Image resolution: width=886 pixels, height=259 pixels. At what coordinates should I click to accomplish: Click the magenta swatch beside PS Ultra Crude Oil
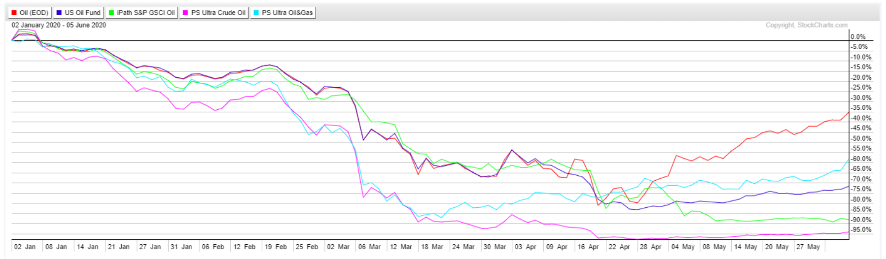point(185,13)
